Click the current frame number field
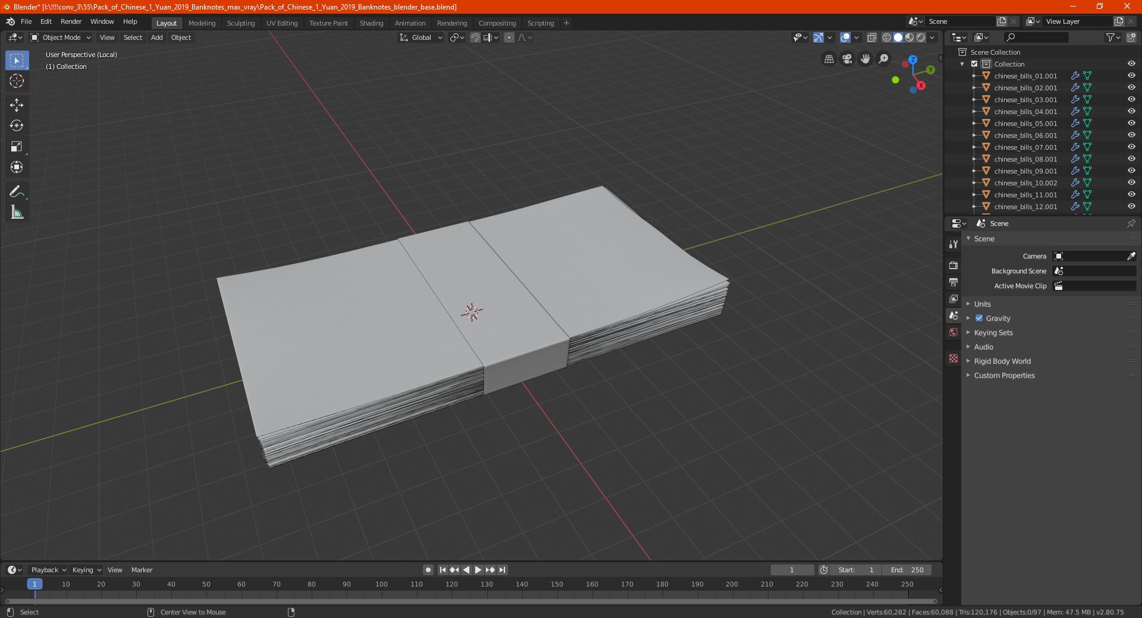This screenshot has height=618, width=1142. (792, 570)
